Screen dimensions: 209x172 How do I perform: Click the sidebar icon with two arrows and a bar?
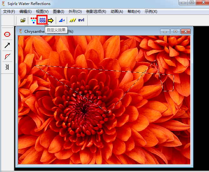coord(7,67)
